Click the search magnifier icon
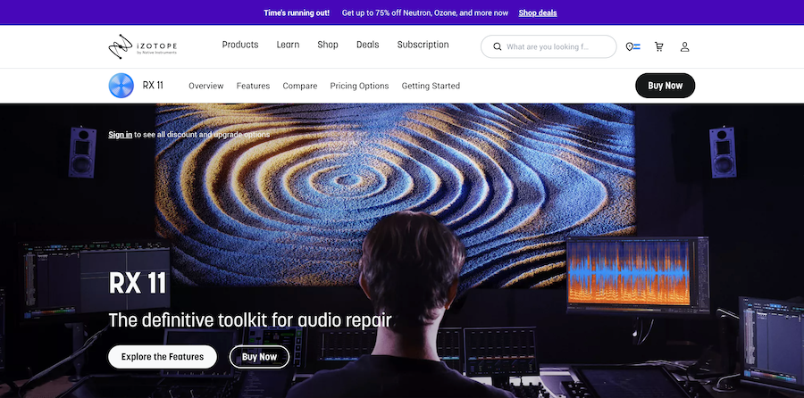 click(x=497, y=46)
